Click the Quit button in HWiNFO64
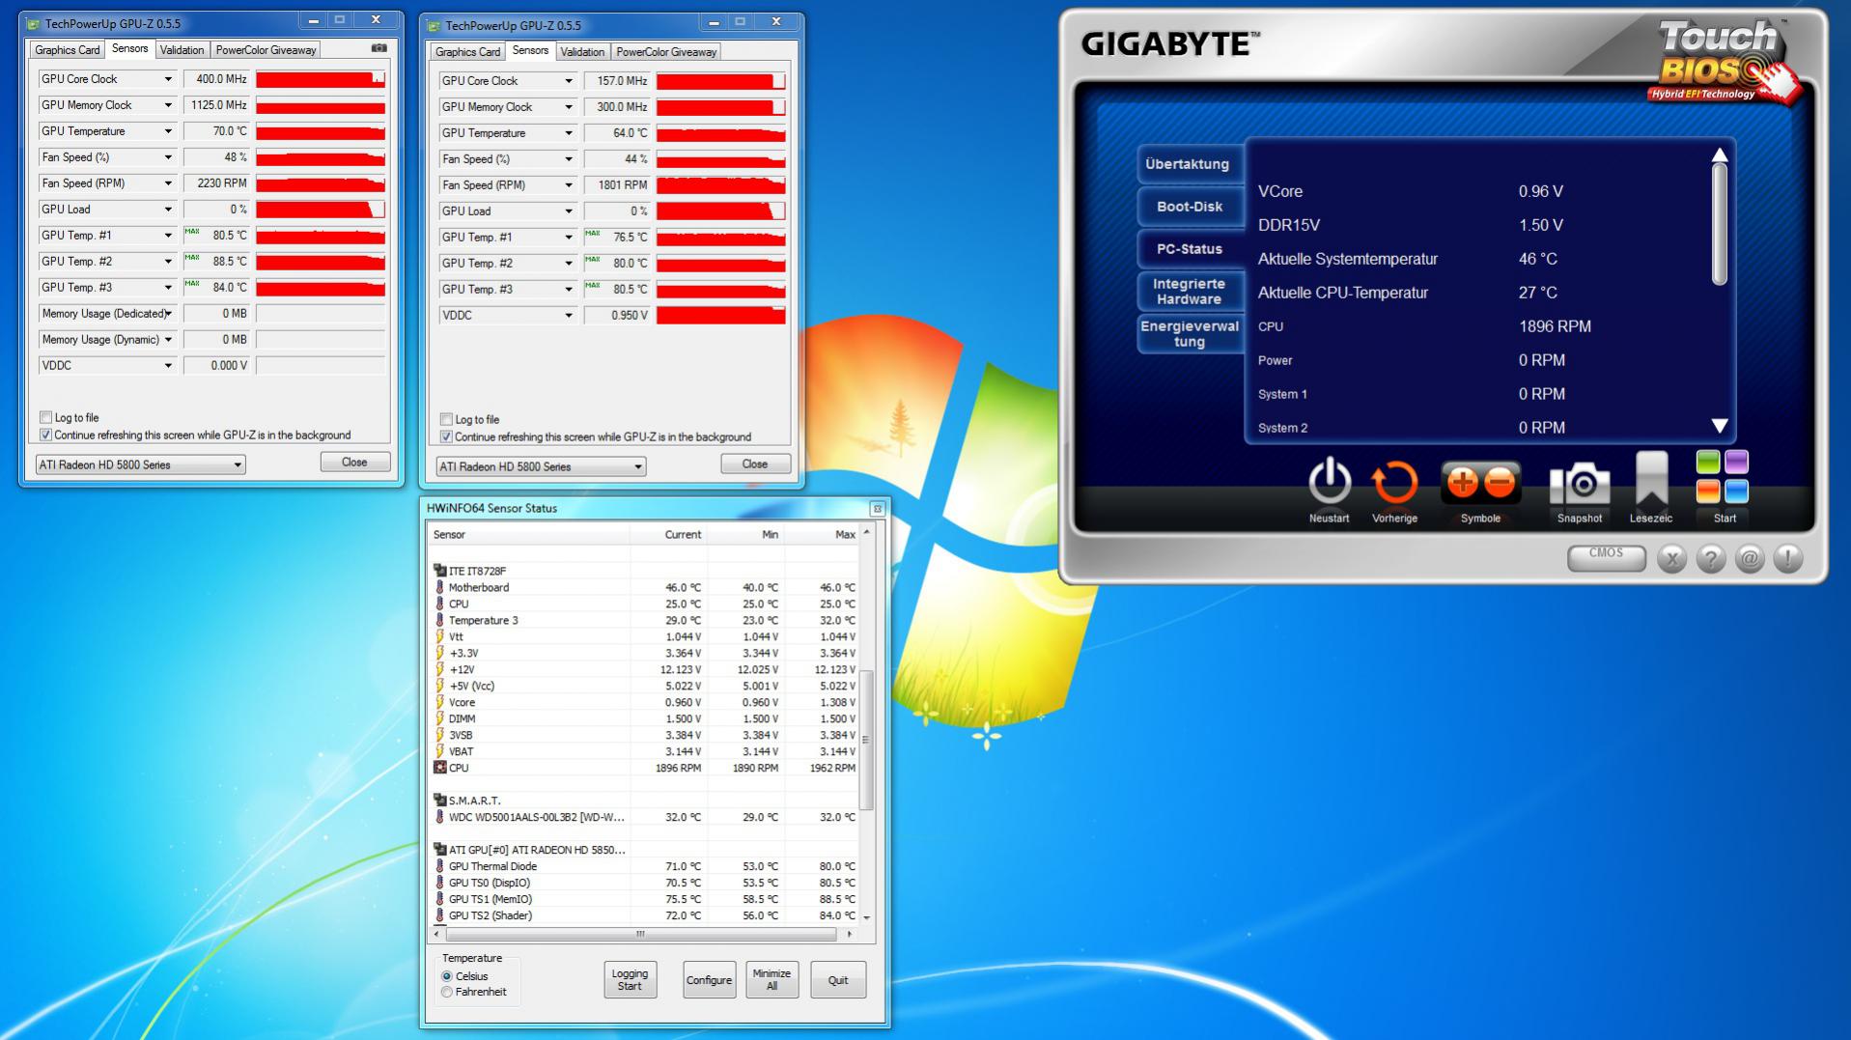Screen dimensions: 1851x1040 pos(838,980)
